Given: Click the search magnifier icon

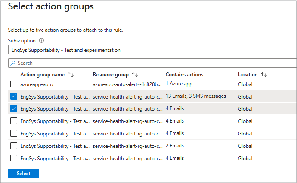Looking at the screenshot, I should (x=13, y=63).
